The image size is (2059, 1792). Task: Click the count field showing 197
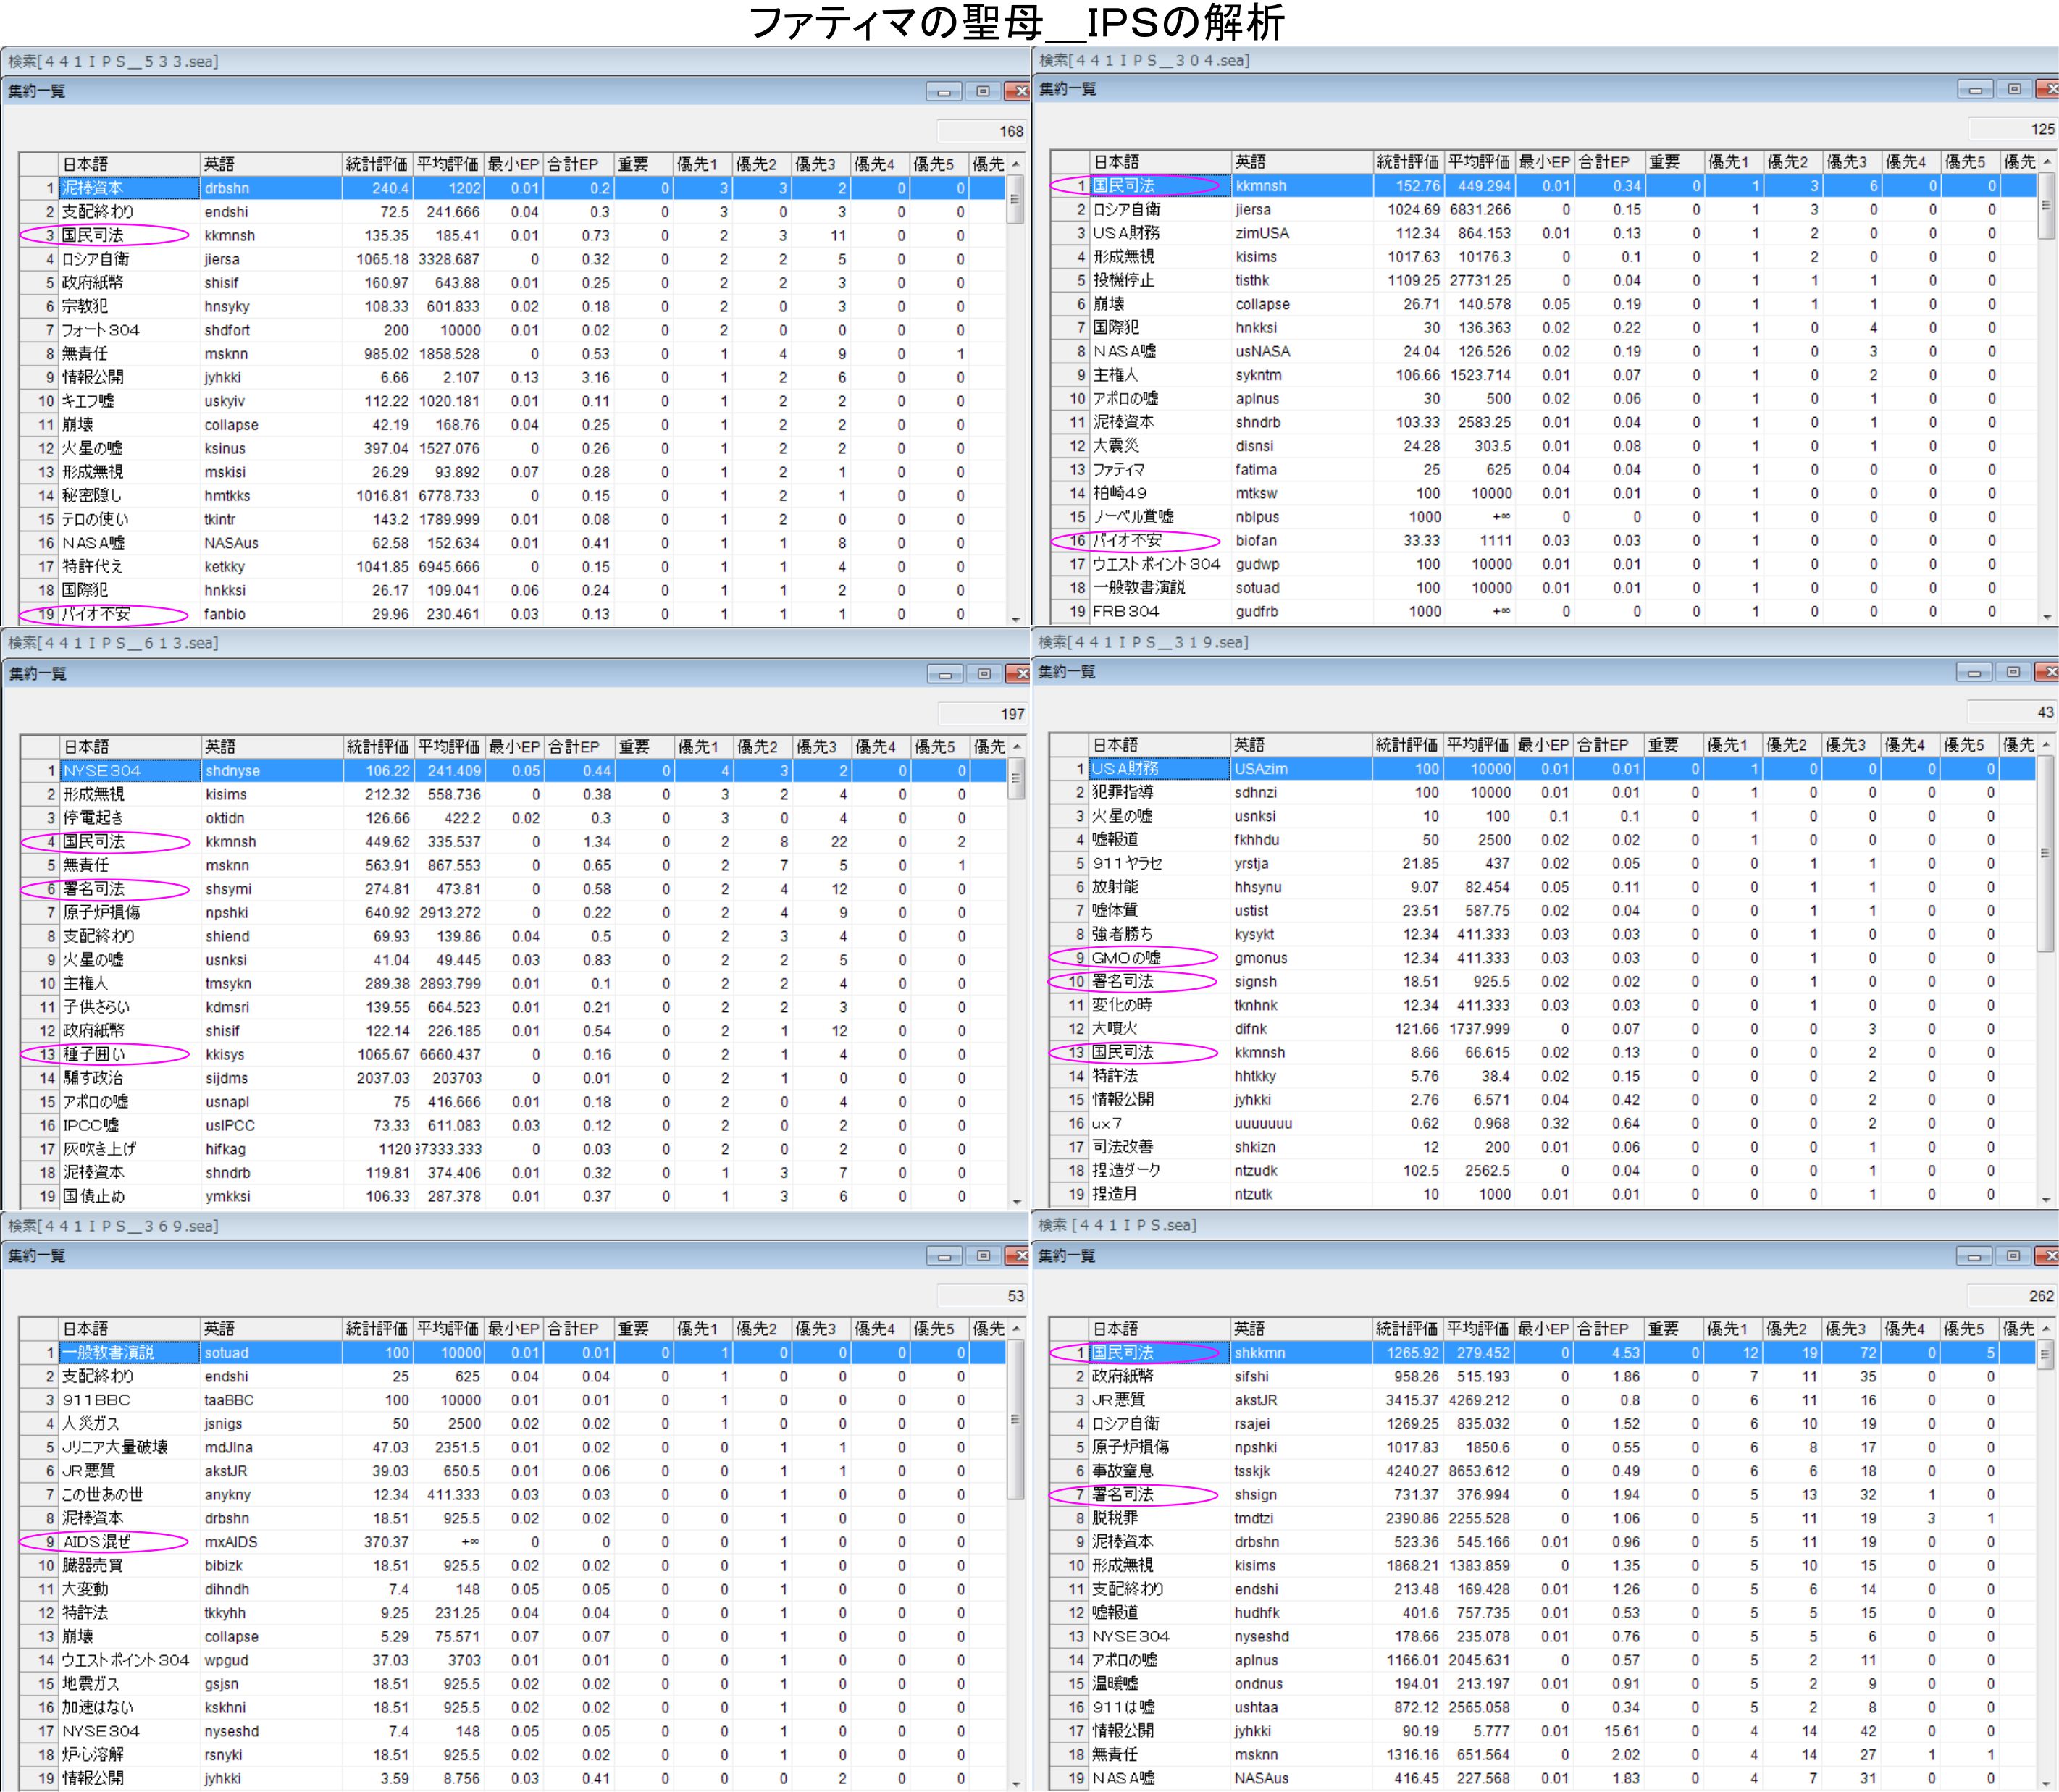click(983, 714)
